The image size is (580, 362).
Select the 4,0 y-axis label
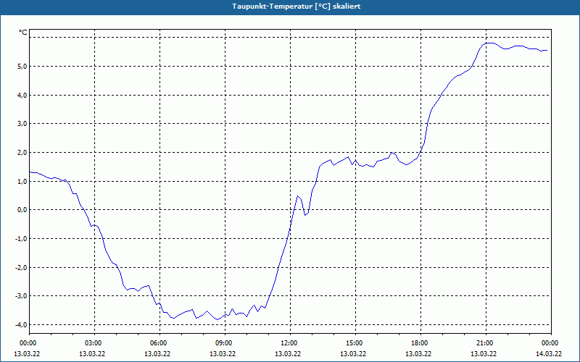tap(22, 96)
